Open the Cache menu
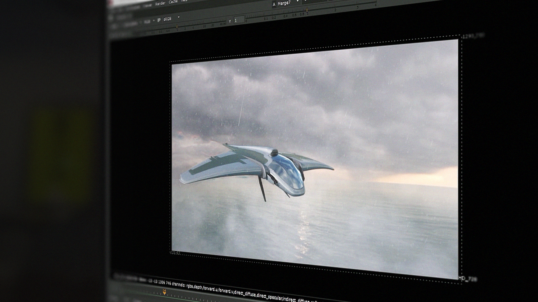Screen dimensions: 538x302 [x=173, y=2]
